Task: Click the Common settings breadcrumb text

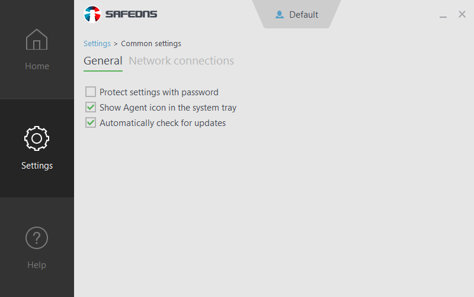Action: pyautogui.click(x=151, y=44)
